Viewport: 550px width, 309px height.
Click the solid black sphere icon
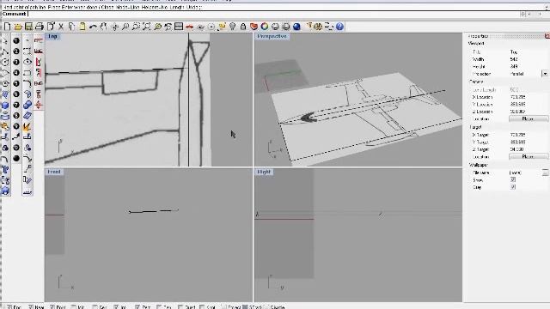(x=16, y=158)
